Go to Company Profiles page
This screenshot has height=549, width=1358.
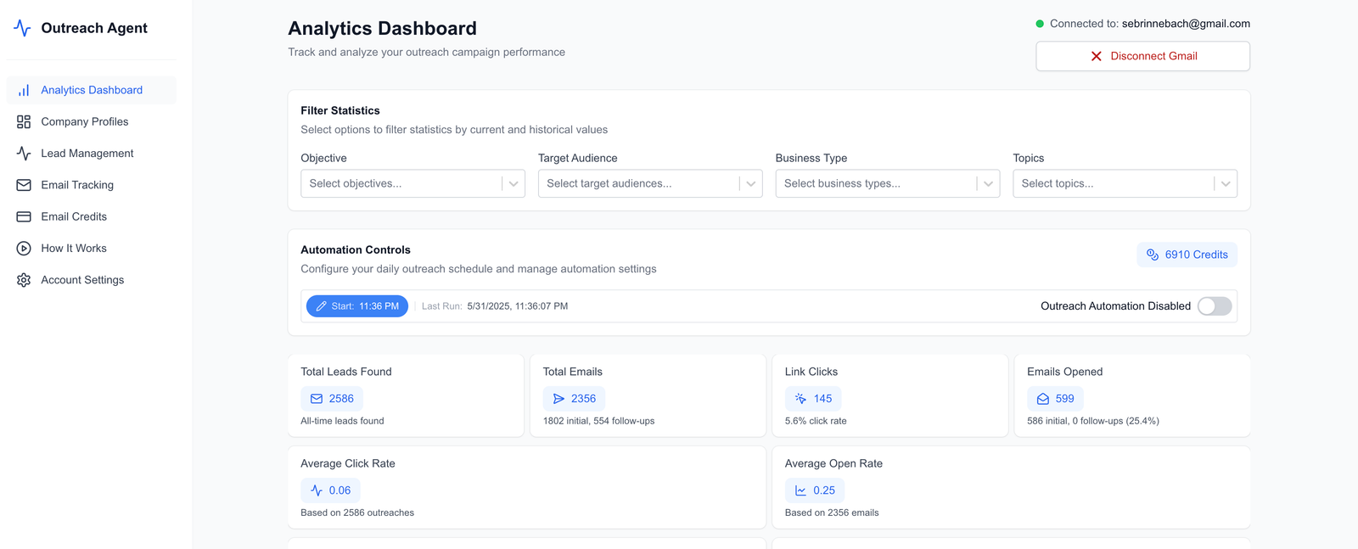(92, 121)
